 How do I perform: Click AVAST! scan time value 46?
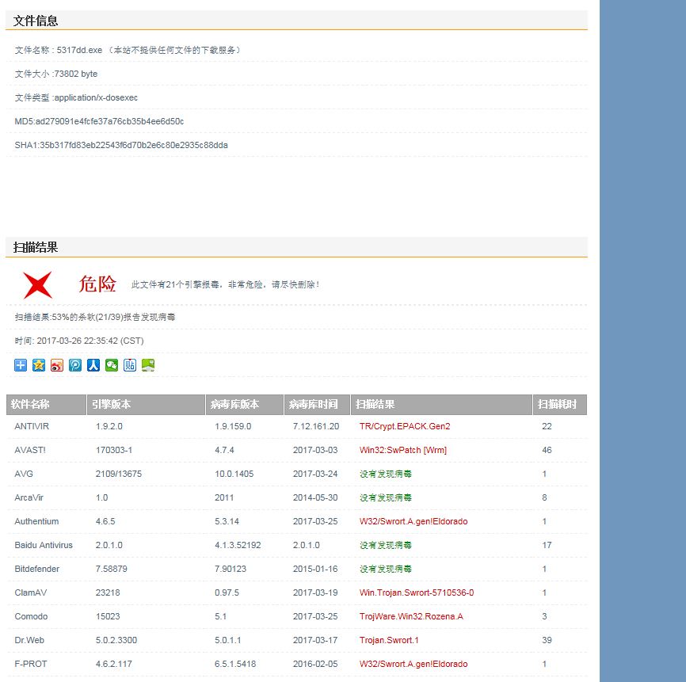547,450
